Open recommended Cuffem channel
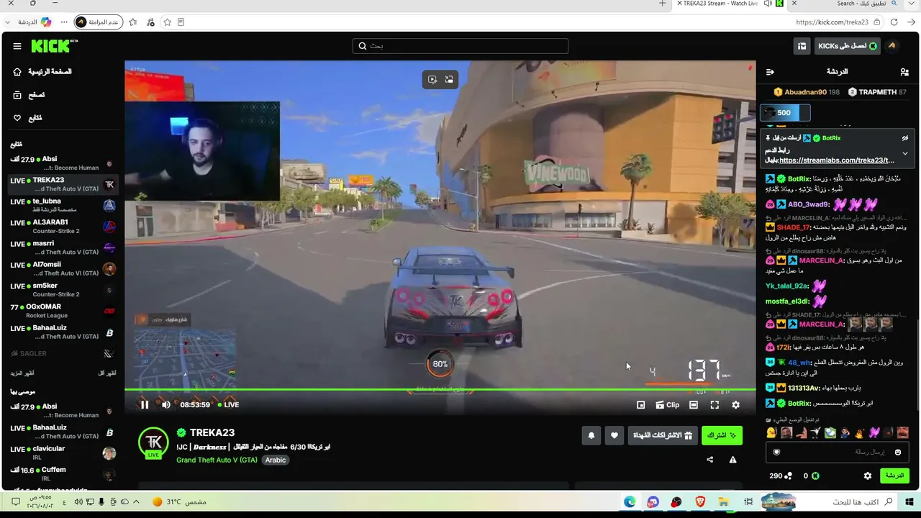921x518 pixels. click(63, 474)
